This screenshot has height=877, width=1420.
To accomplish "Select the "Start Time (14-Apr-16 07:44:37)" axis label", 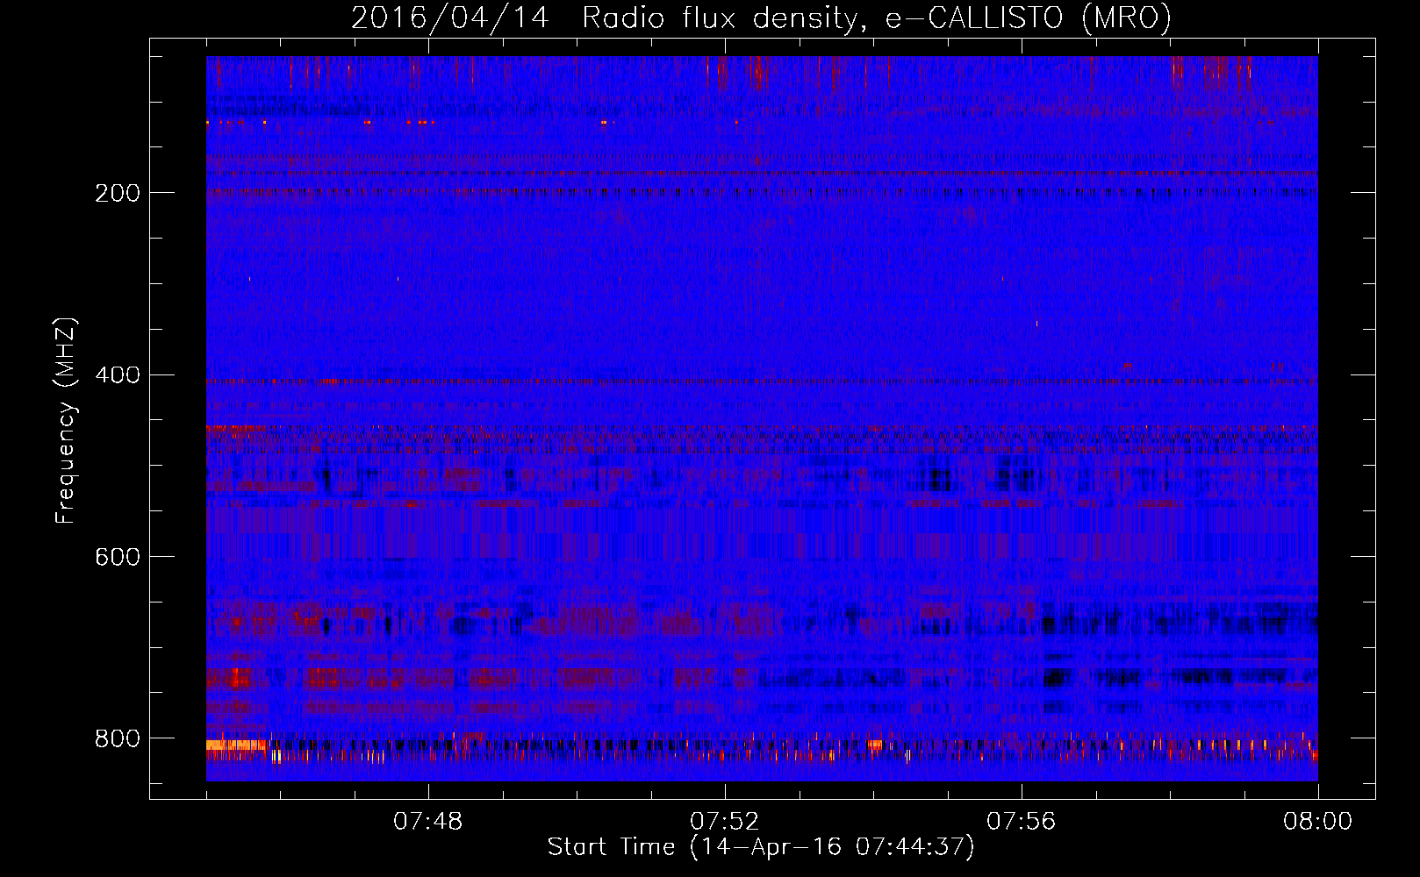I will [761, 847].
